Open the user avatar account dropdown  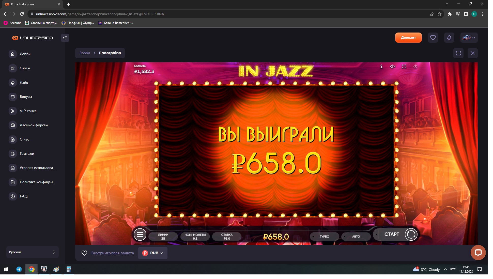(x=469, y=38)
